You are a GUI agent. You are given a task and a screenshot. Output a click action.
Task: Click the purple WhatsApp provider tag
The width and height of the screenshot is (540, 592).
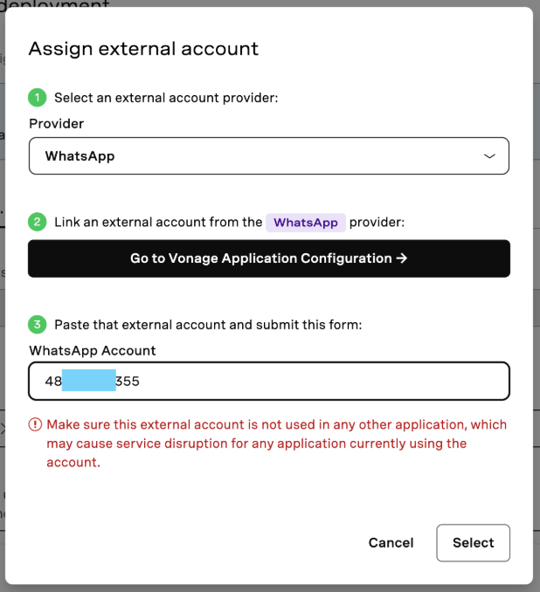click(305, 223)
